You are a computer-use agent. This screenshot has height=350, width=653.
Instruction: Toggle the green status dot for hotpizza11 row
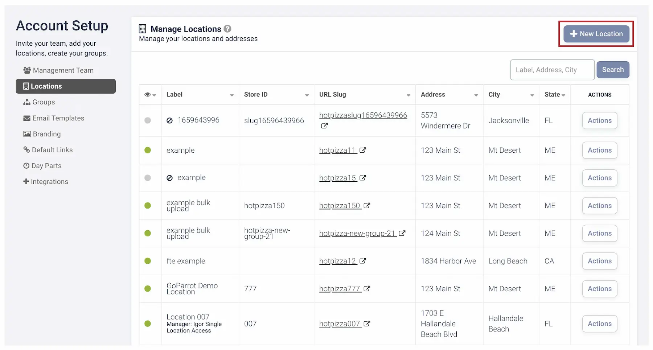tap(148, 150)
